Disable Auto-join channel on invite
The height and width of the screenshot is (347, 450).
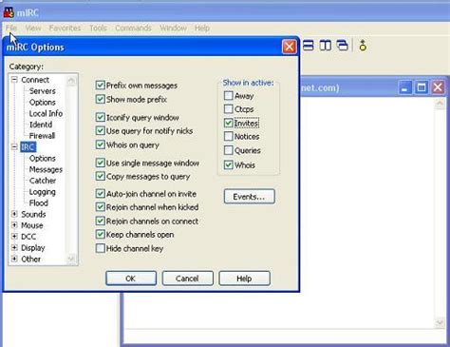coord(101,194)
